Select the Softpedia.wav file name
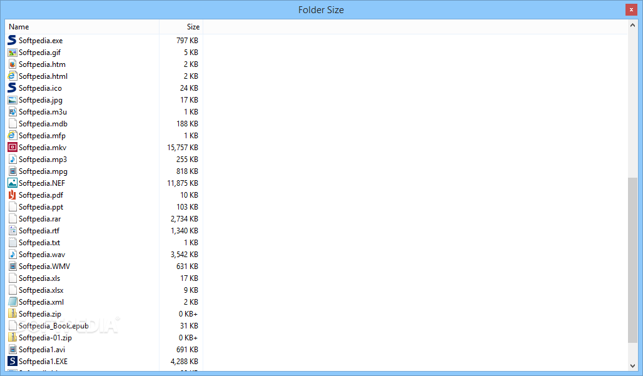The width and height of the screenshot is (643, 376). click(42, 255)
